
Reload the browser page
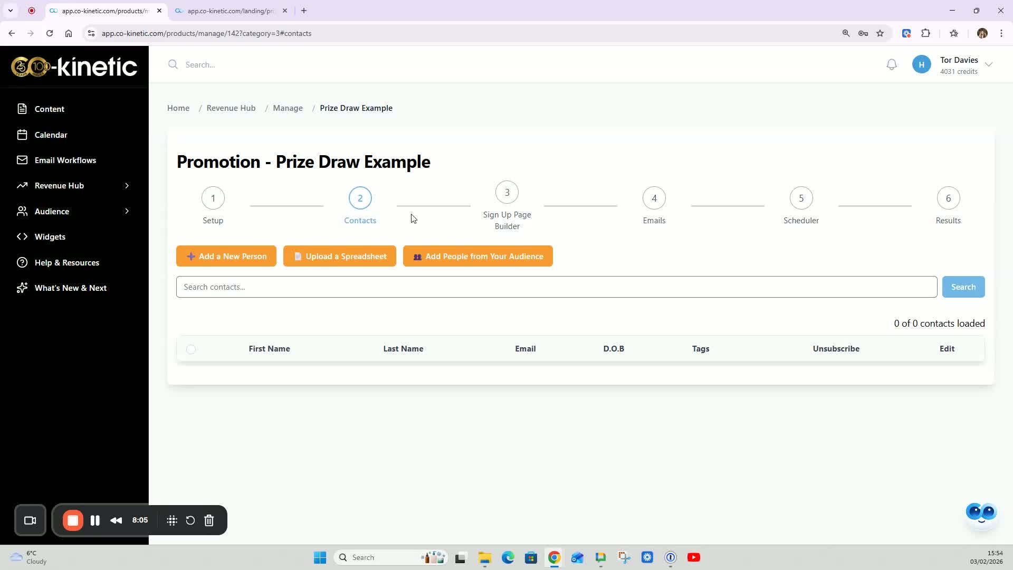click(x=50, y=33)
